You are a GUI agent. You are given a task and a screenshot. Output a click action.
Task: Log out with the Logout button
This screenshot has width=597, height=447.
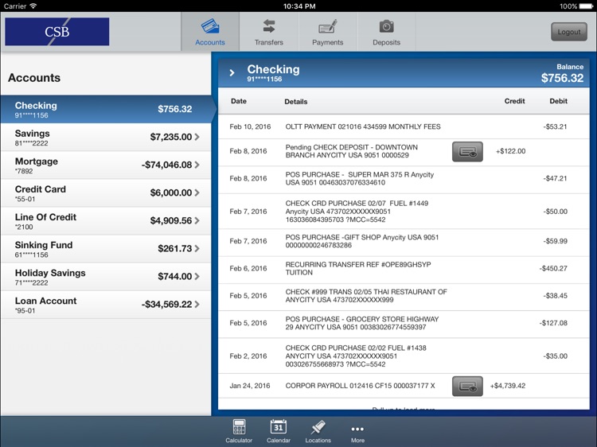(x=569, y=32)
